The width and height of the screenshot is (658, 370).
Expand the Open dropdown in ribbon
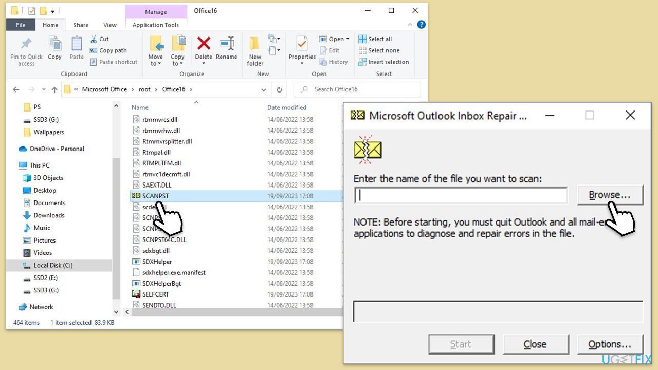pyautogui.click(x=334, y=39)
